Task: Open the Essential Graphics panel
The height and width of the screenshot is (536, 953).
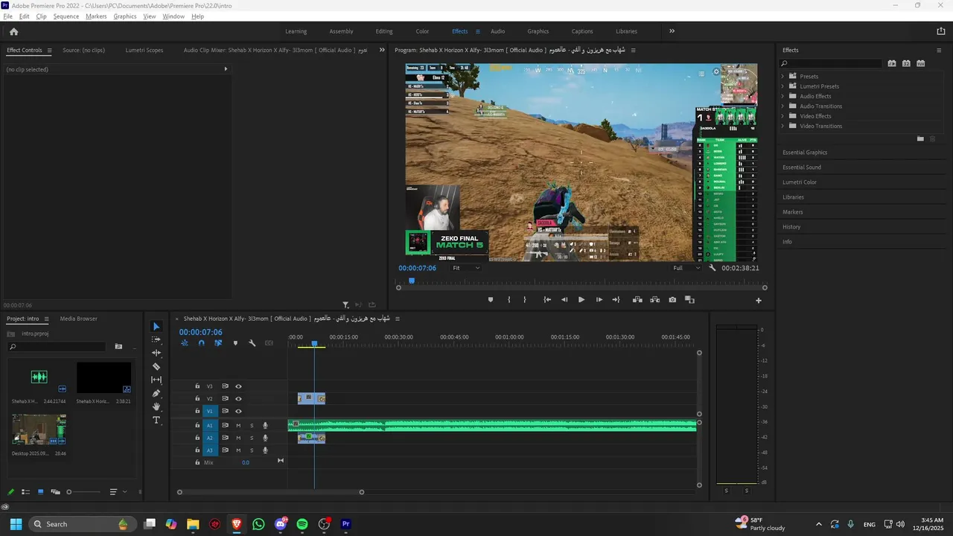Action: pyautogui.click(x=805, y=153)
